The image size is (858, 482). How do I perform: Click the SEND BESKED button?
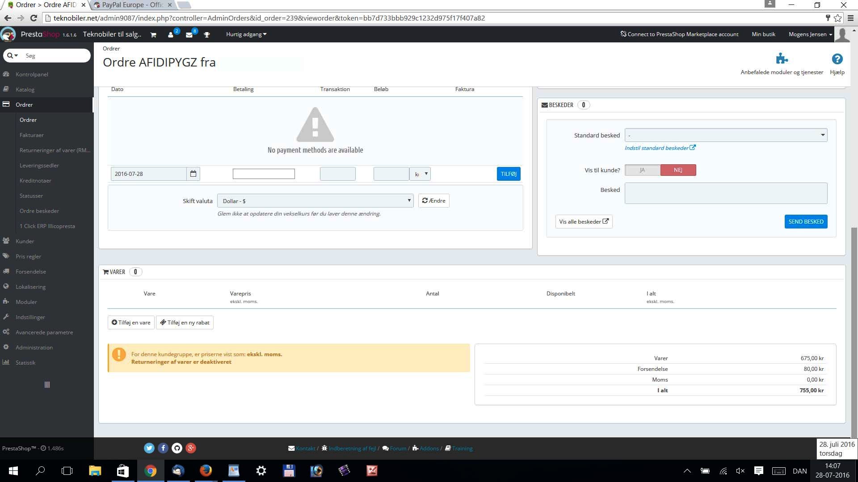806,221
